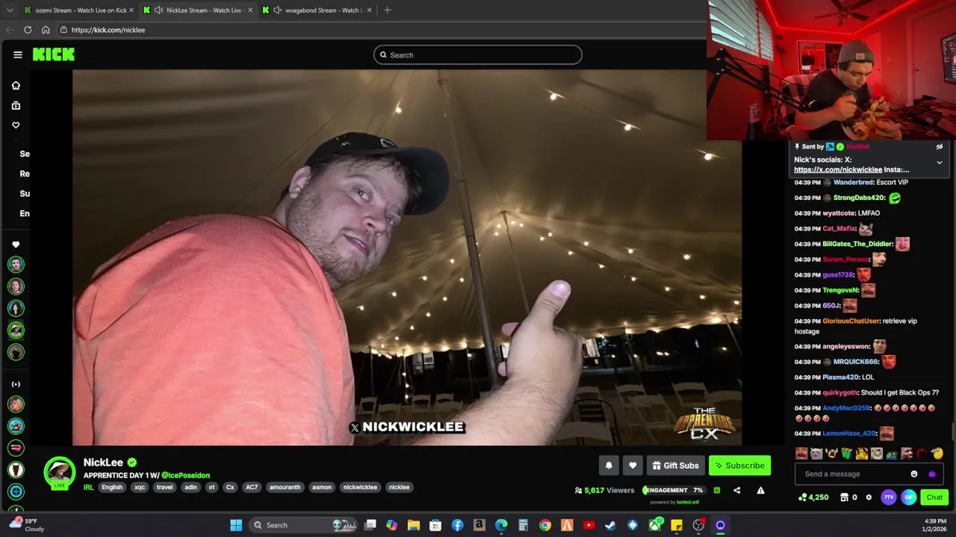Image resolution: width=956 pixels, height=537 pixels.
Task: Click the notification bell button
Action: (x=609, y=465)
